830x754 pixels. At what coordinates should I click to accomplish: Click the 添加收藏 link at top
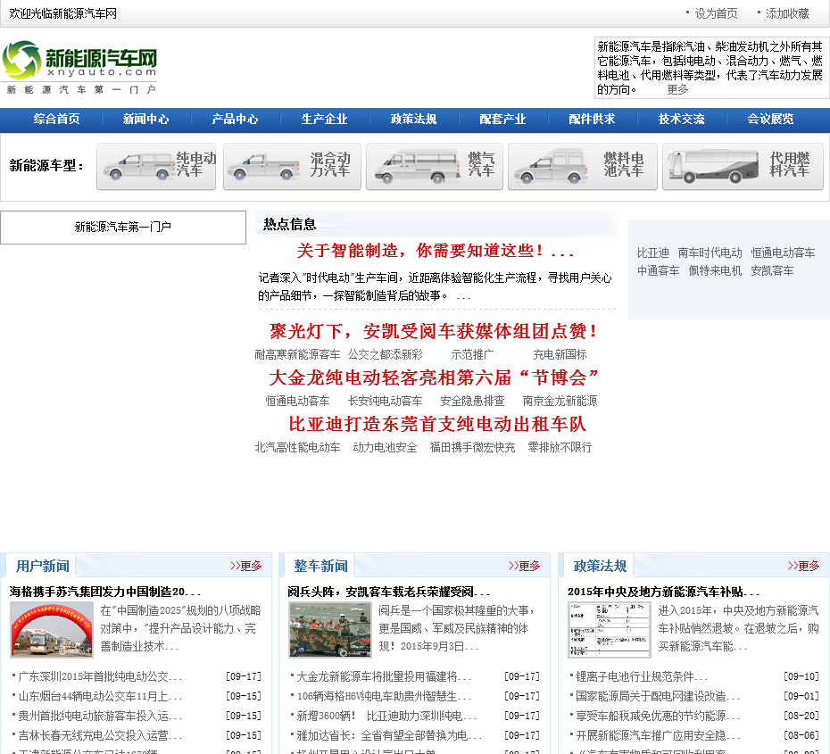787,13
